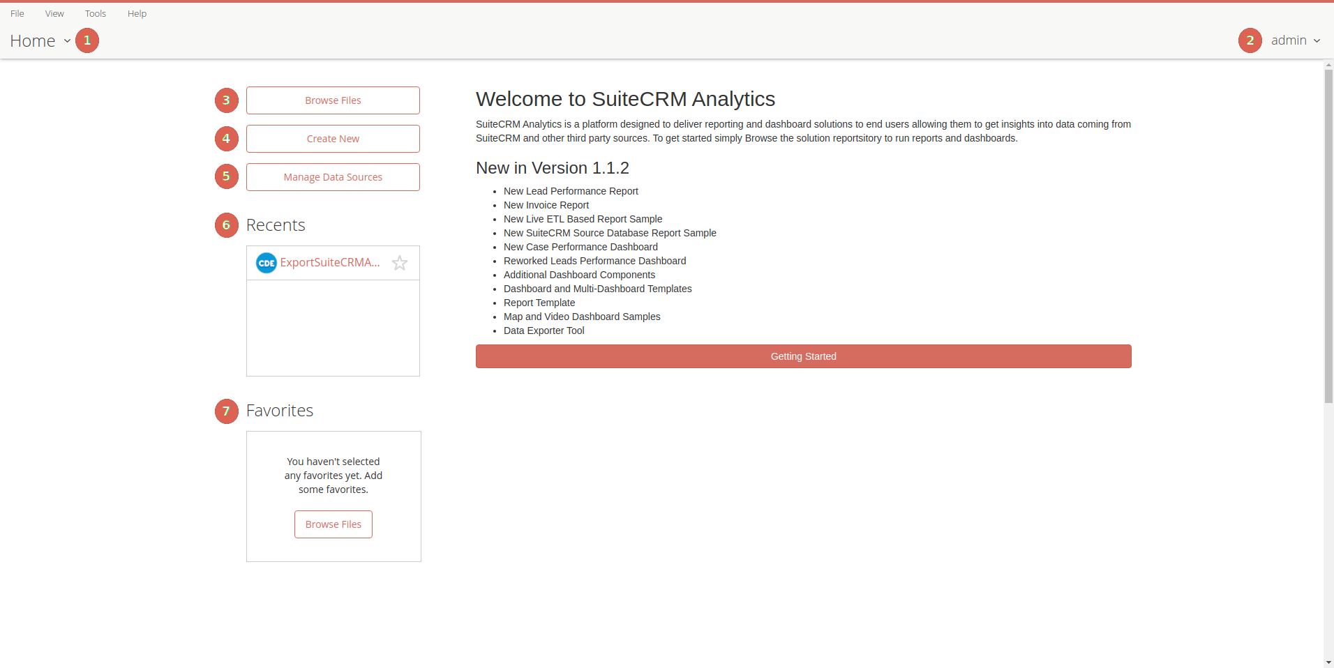Click the scroll down arrow on page scrollbar
The width and height of the screenshot is (1334, 668).
(x=1328, y=662)
